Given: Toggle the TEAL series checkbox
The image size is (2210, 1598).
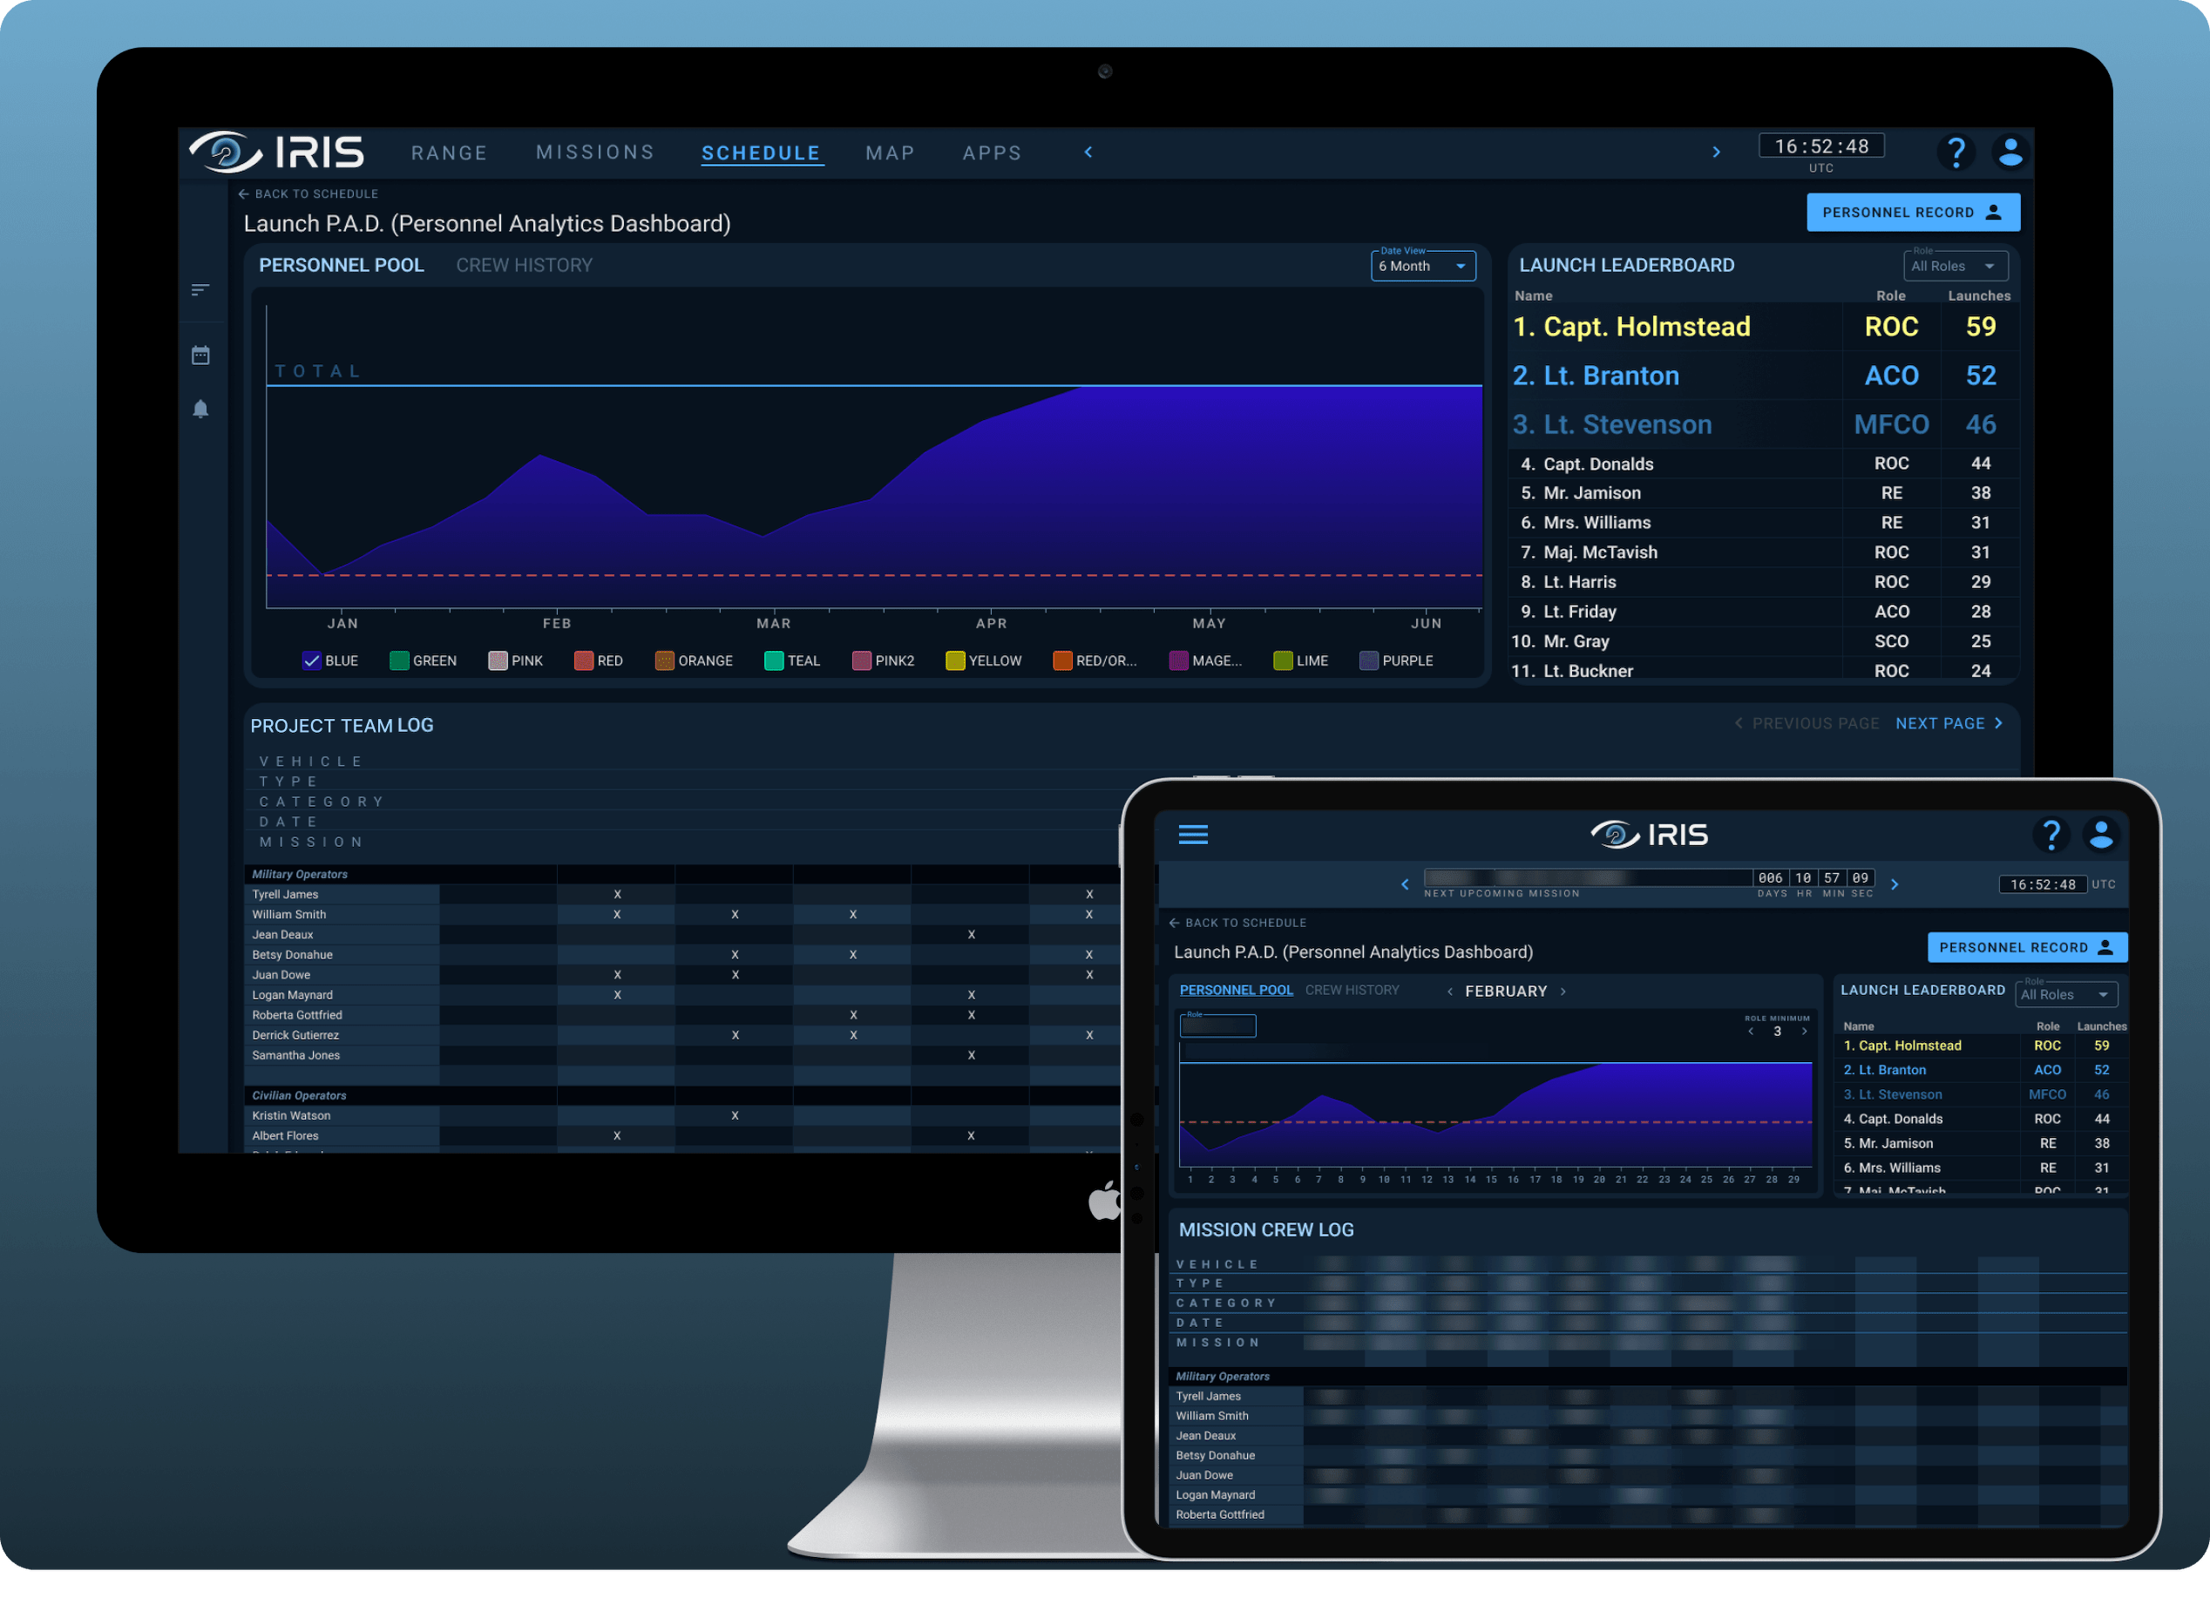Looking at the screenshot, I should tap(774, 660).
